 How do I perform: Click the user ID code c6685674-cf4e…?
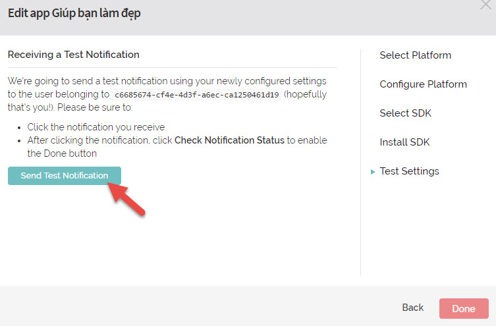(196, 95)
